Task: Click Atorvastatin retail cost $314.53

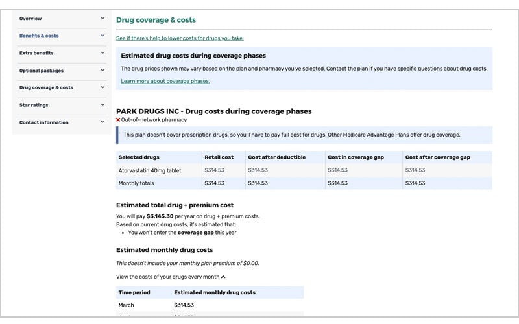Action: coord(214,170)
